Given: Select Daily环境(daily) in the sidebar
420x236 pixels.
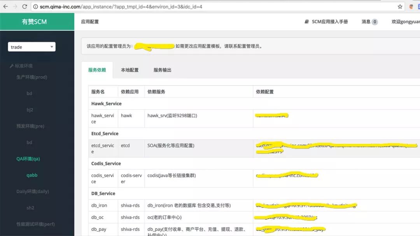Looking at the screenshot, I should (x=33, y=192).
